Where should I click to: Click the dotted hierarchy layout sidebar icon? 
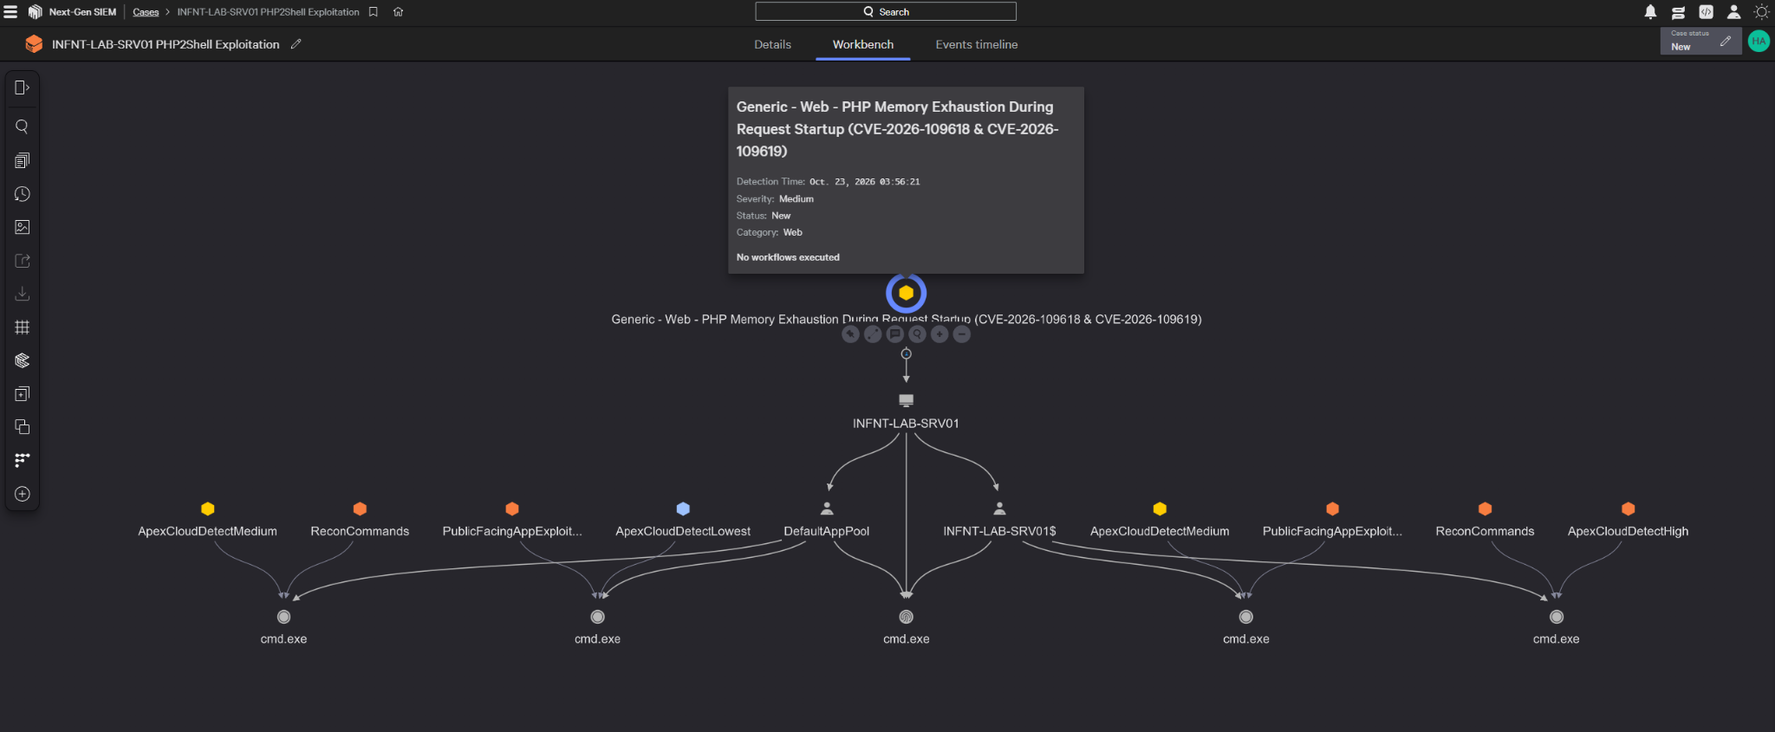tap(23, 460)
